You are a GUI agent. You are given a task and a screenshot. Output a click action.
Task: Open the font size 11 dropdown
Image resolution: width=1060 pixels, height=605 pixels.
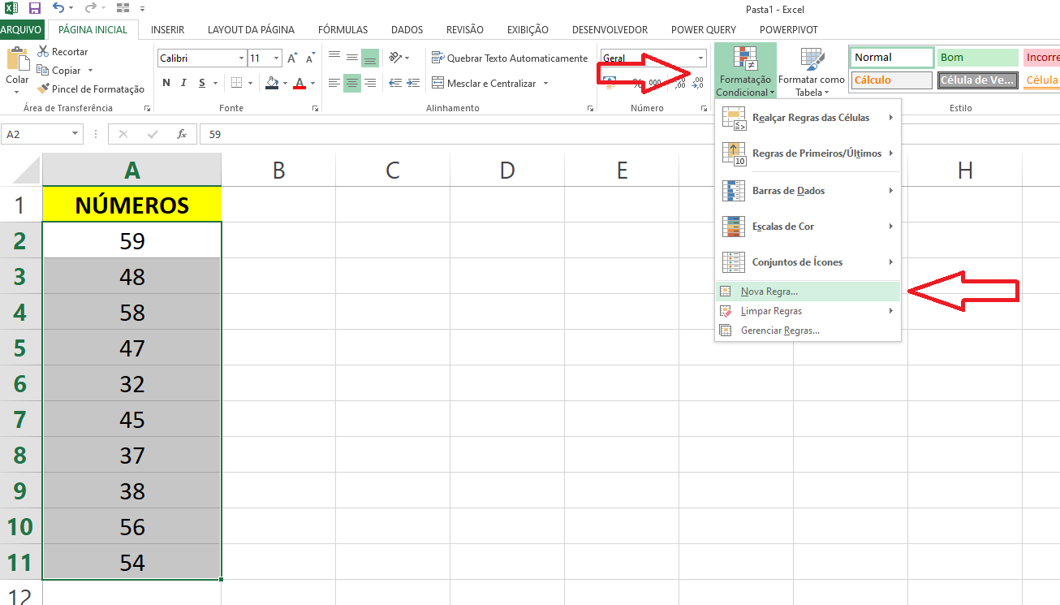pos(277,58)
